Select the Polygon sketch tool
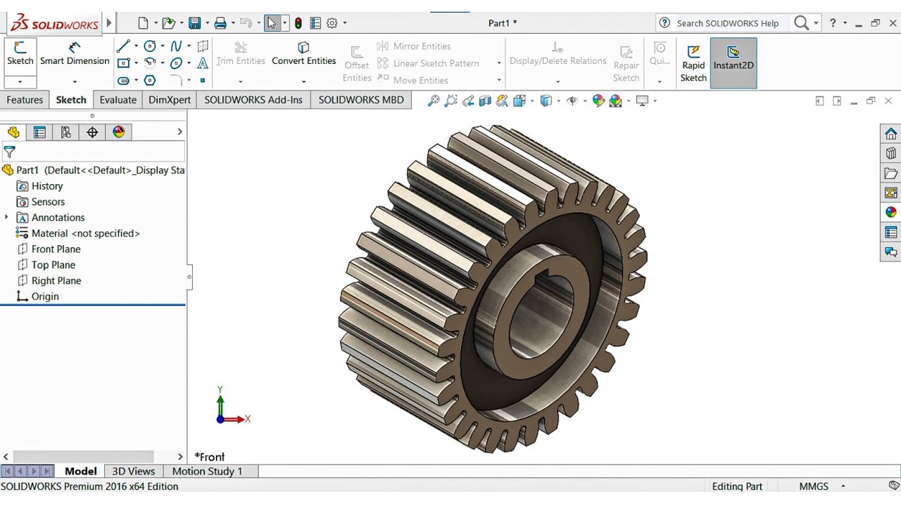The width and height of the screenshot is (901, 506). coord(150,80)
